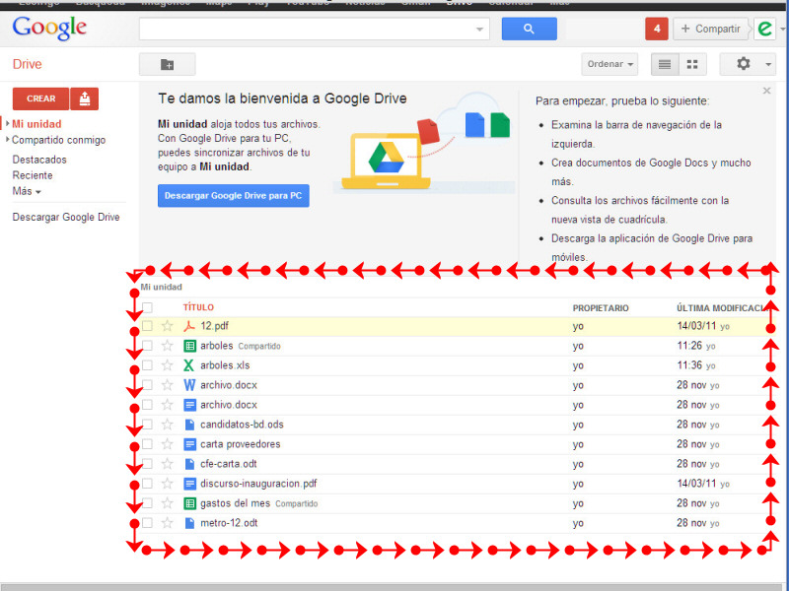The height and width of the screenshot is (591, 789).
Task: Check the box for arboles.xls
Action: [x=147, y=365]
